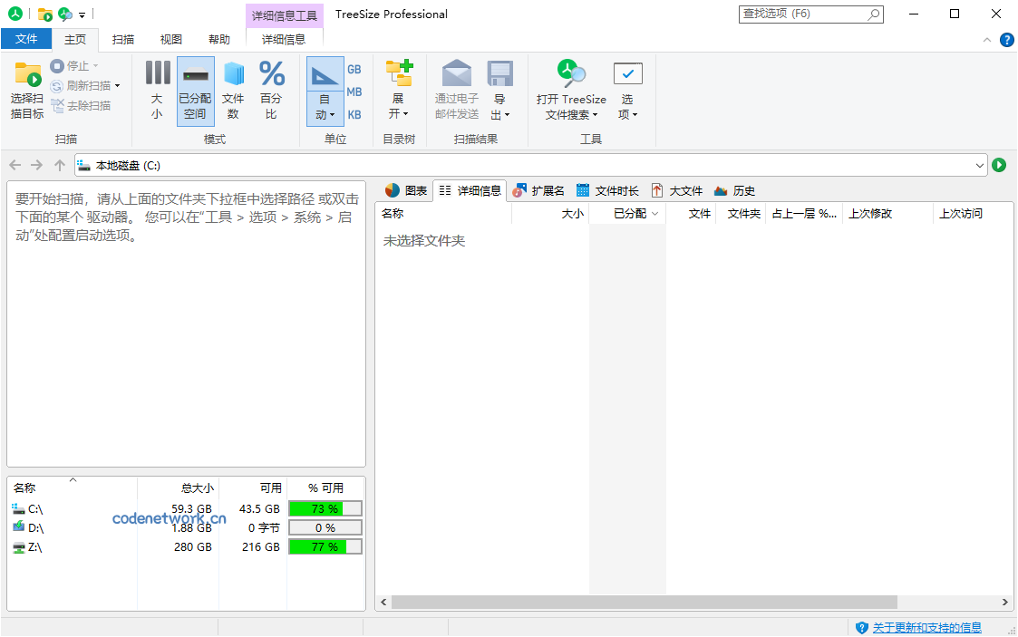
Task: Click the 关于更新和支持的信息 link
Action: 926,626
